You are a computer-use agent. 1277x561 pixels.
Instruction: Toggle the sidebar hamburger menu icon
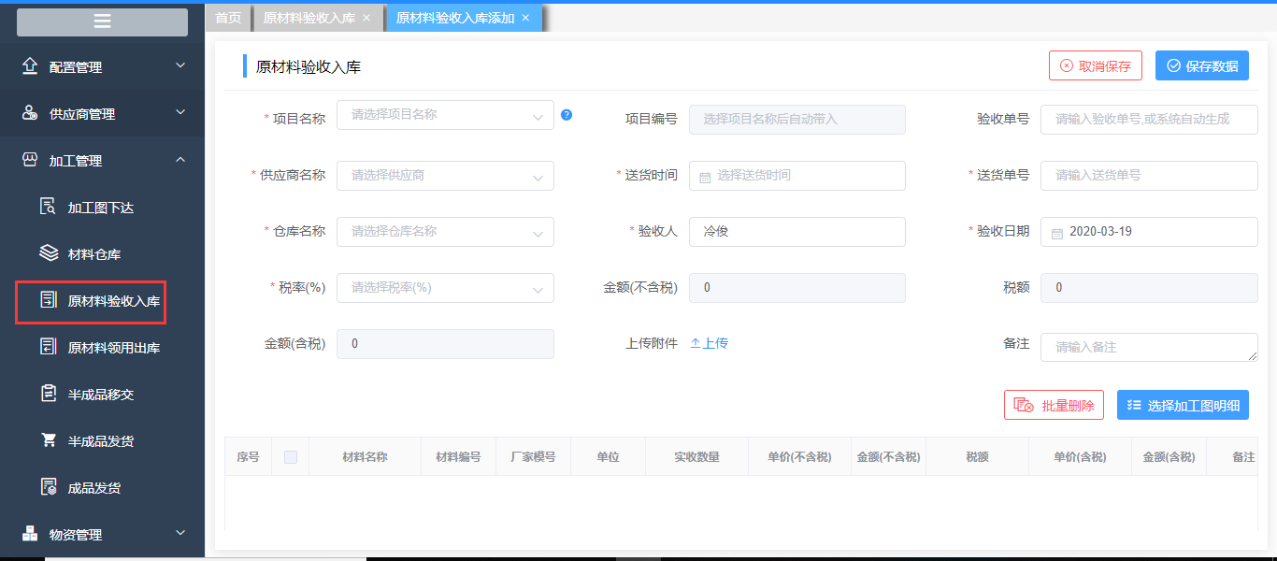[103, 22]
